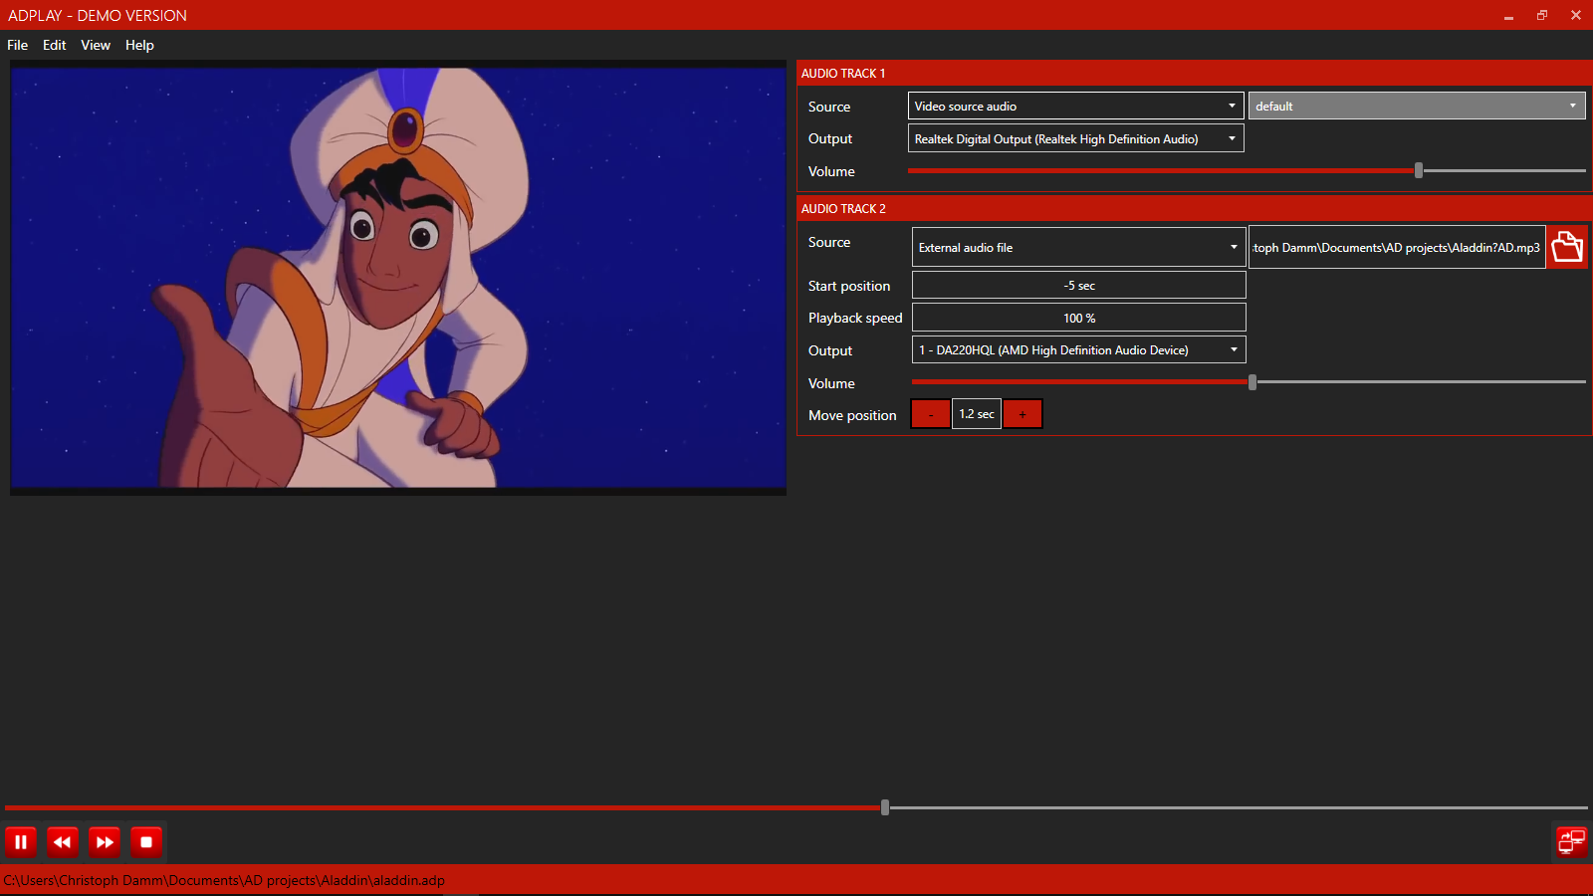
Task: Click the external audio file path field
Action: pos(1397,247)
